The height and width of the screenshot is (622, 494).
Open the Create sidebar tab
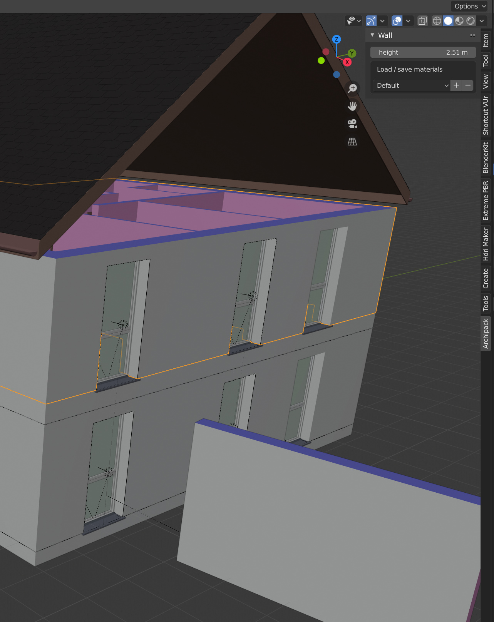[x=486, y=278]
